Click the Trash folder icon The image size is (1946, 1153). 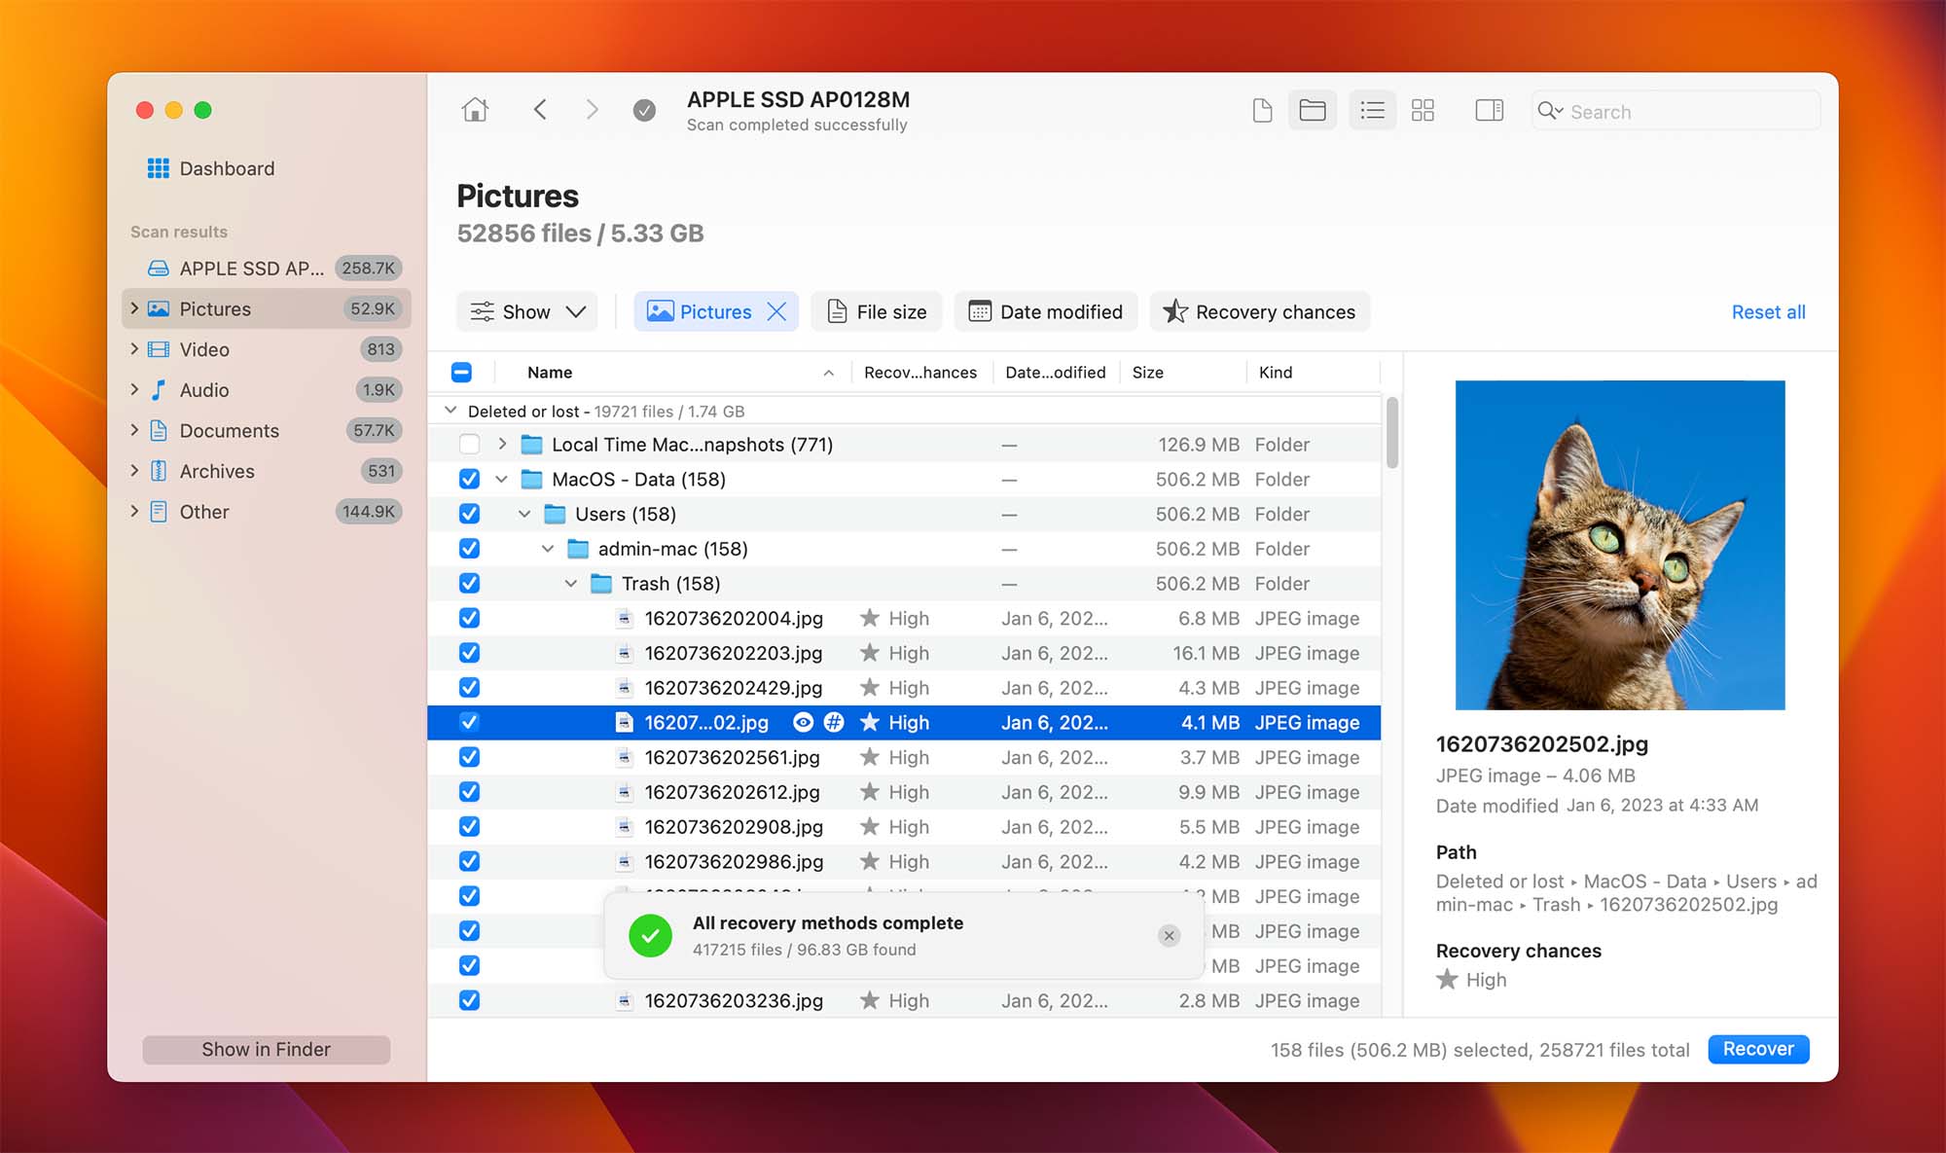[x=601, y=584]
